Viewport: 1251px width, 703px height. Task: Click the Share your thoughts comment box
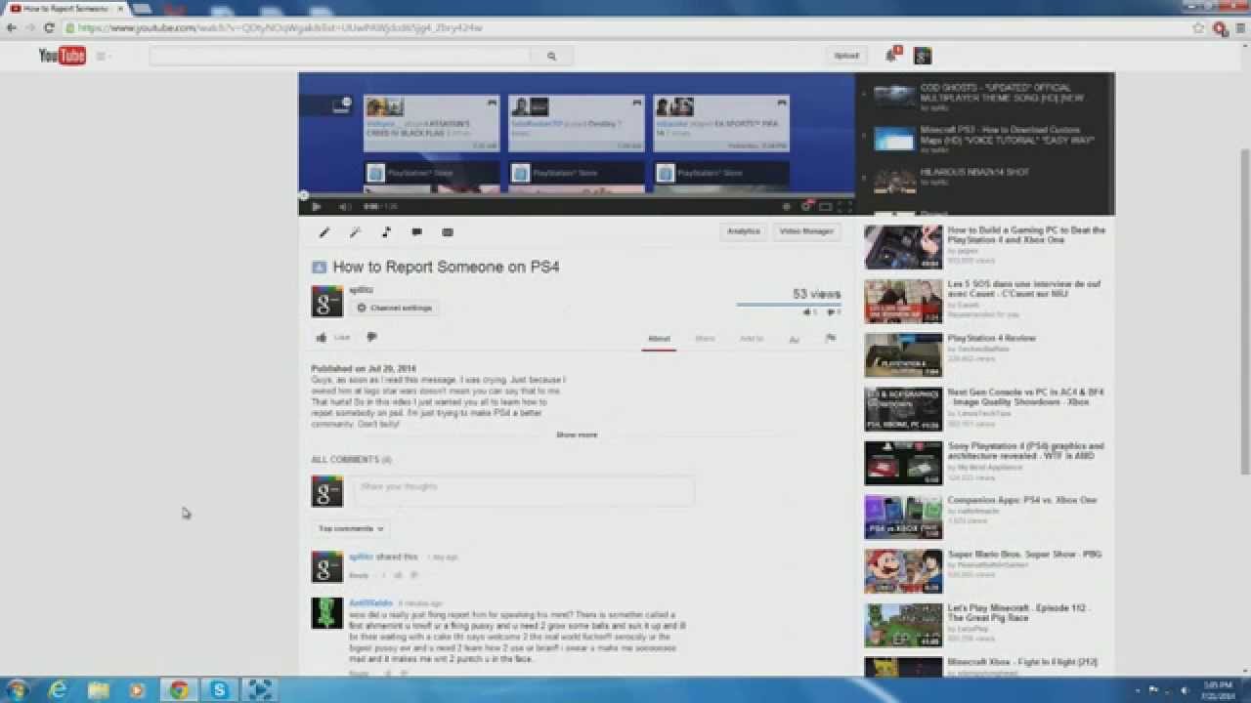[x=524, y=491]
